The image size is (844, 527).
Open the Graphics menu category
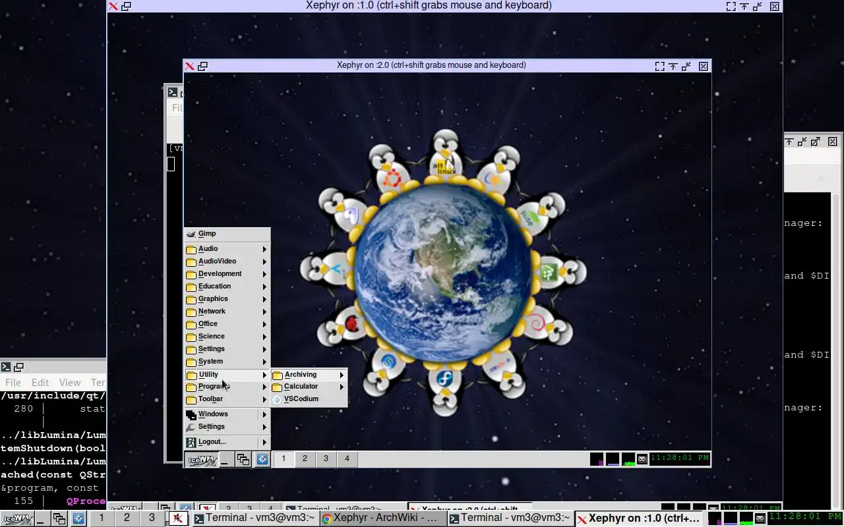(x=227, y=299)
